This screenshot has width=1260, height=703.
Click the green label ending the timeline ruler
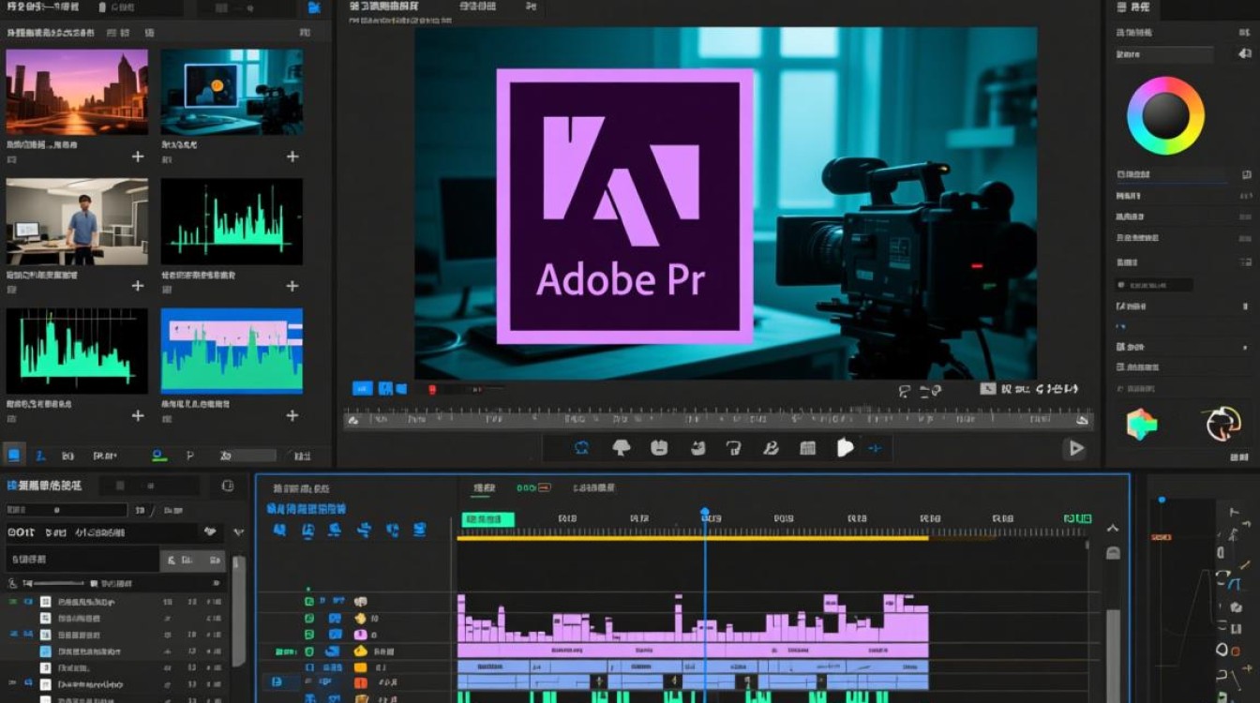pos(1077,518)
